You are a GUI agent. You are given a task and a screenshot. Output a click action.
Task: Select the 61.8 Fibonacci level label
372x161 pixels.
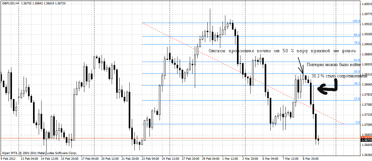tap(357, 60)
